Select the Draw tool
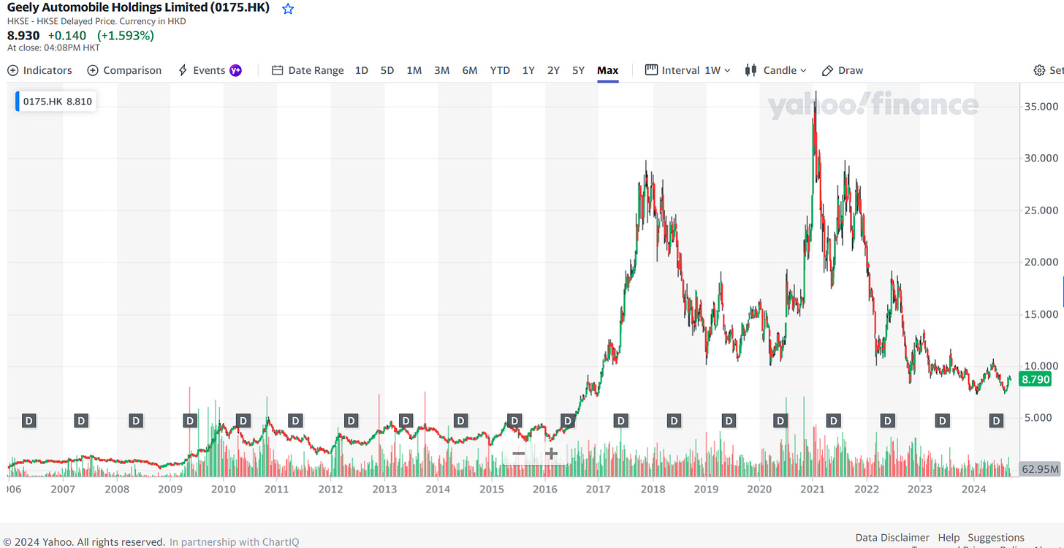The image size is (1064, 548). tap(842, 70)
